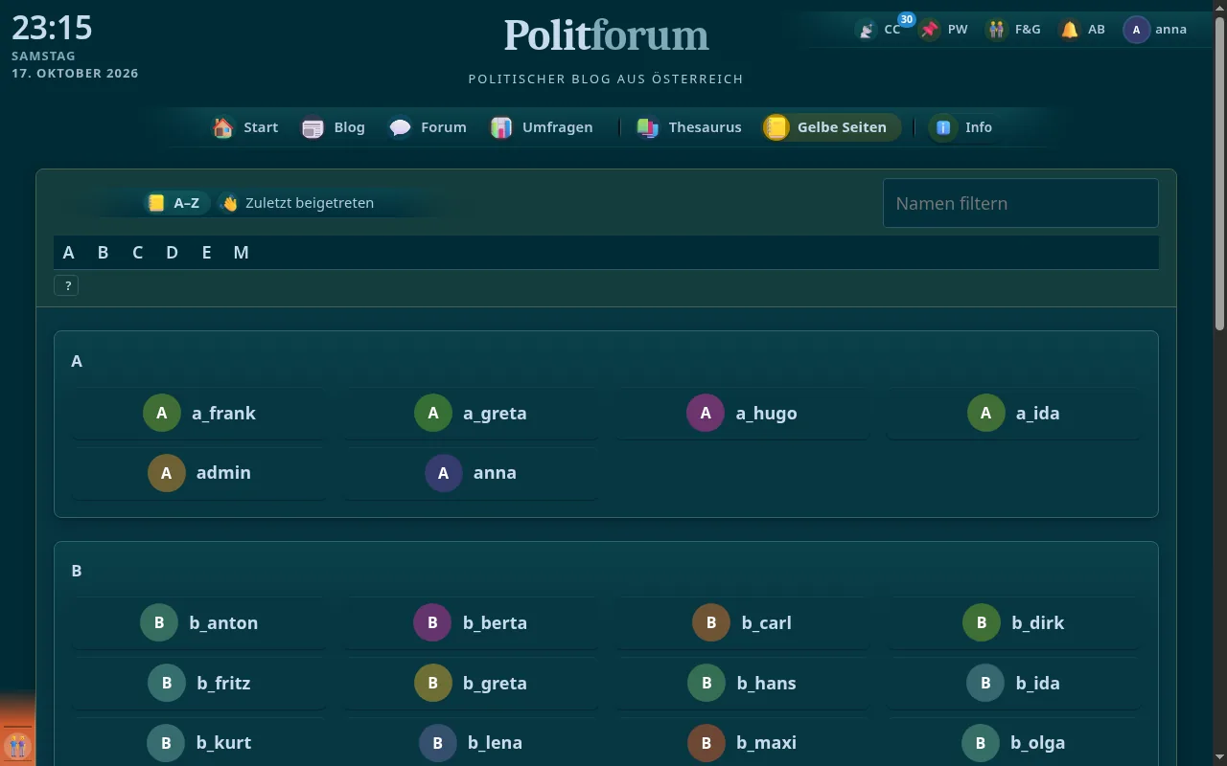The image size is (1227, 766).
Task: Click b_maxi's avatar circle
Action: (706, 742)
